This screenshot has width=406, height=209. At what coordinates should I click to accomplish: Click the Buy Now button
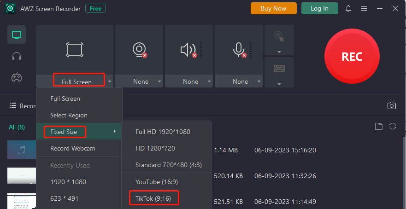pos(273,8)
